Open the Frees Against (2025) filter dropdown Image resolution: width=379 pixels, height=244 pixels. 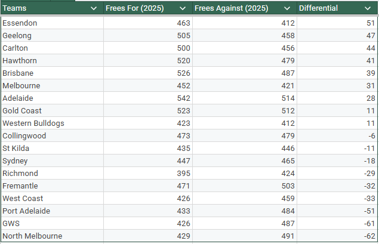tap(287, 8)
